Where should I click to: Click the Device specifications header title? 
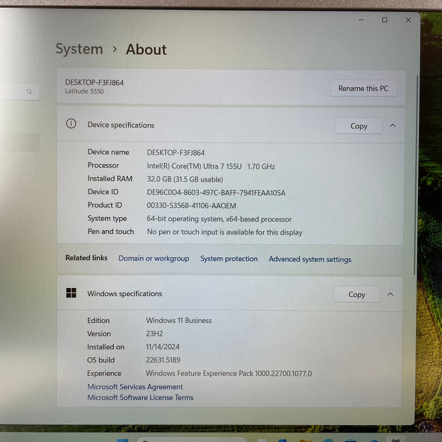point(121,125)
